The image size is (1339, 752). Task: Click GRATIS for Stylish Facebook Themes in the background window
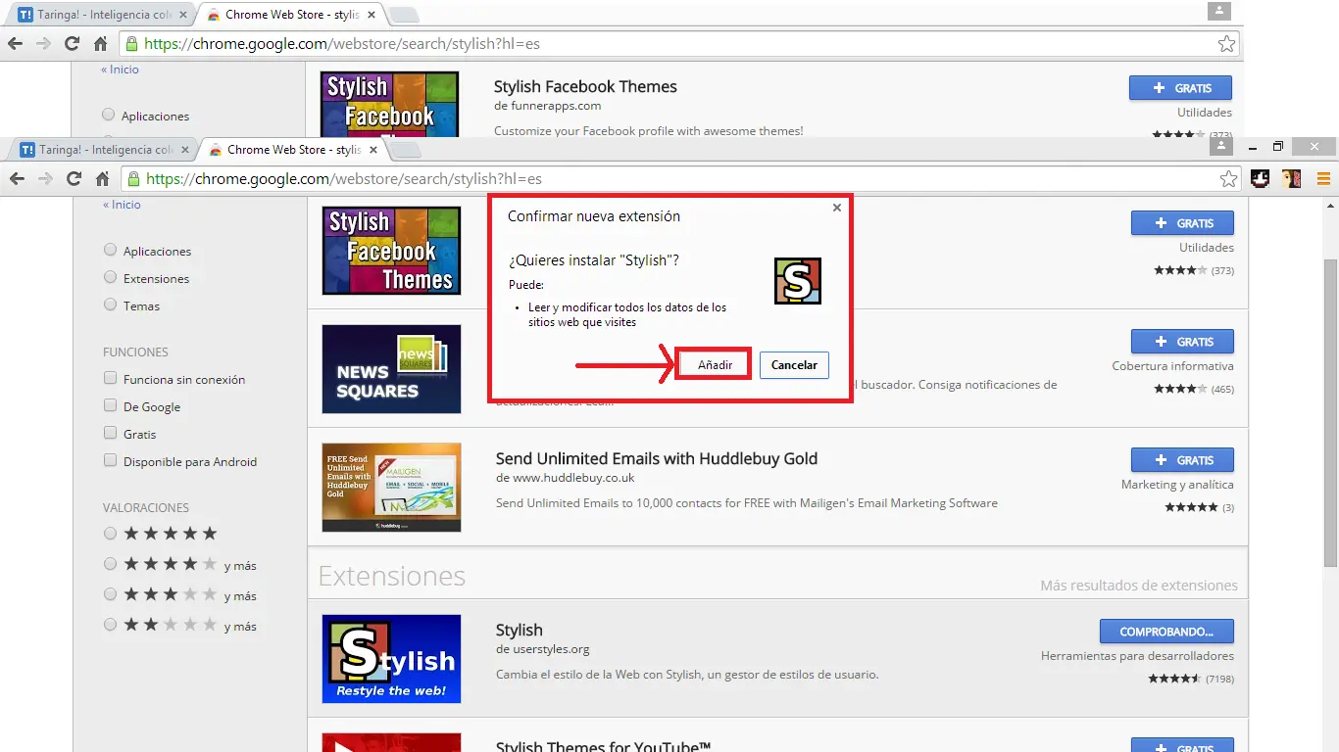[1180, 88]
